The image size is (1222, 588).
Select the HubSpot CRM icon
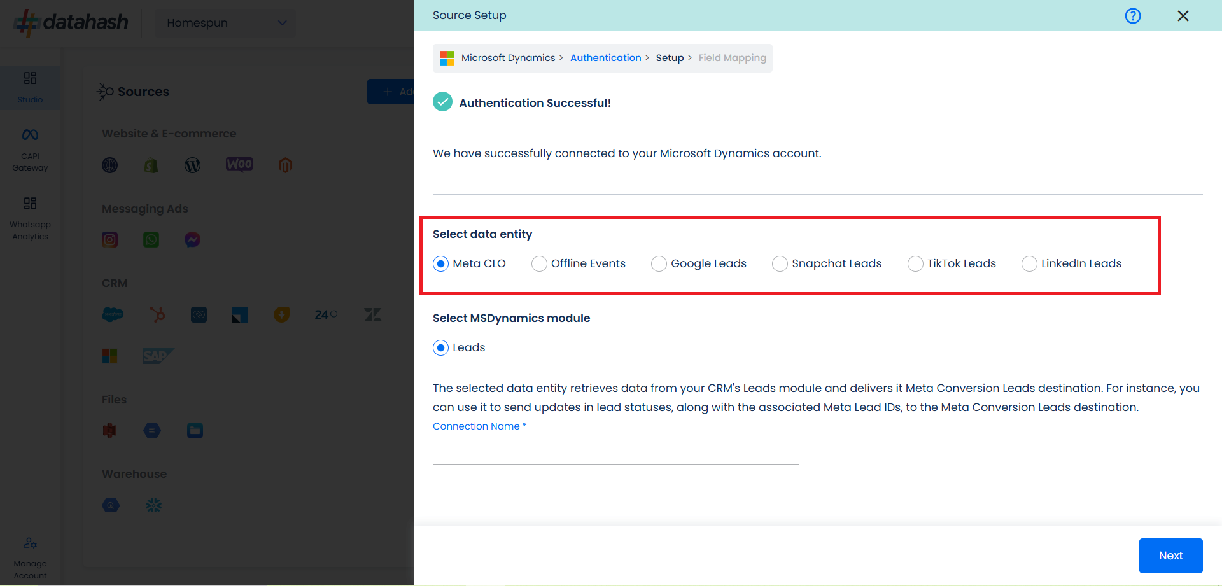click(157, 314)
